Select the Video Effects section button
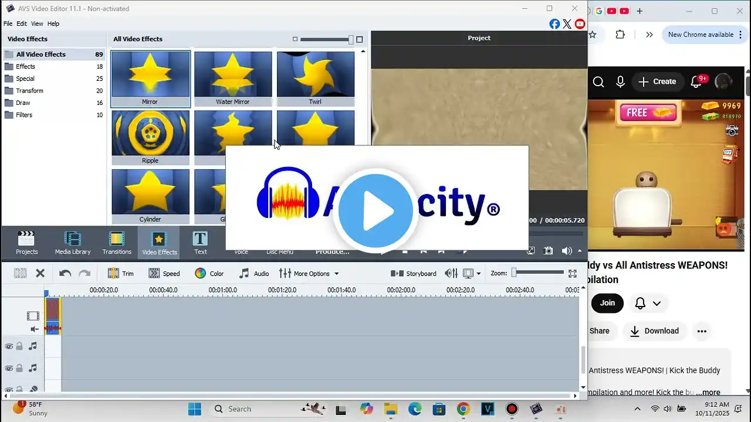This screenshot has height=422, width=751. pos(159,243)
